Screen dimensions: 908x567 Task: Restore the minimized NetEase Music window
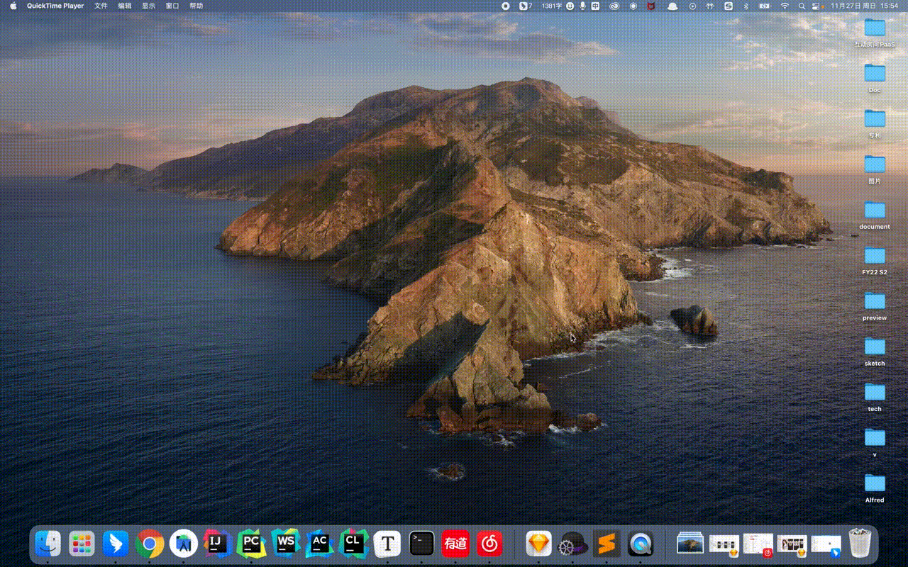click(758, 544)
